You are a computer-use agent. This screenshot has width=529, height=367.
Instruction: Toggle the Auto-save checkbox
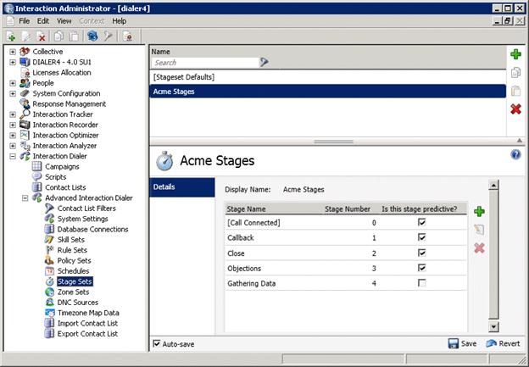pos(157,344)
